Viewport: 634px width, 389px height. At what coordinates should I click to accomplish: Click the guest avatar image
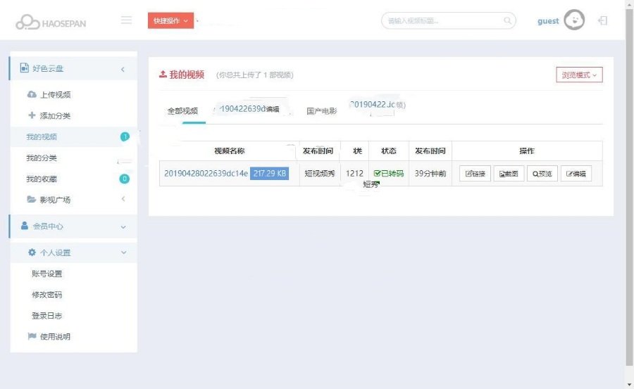(x=574, y=20)
